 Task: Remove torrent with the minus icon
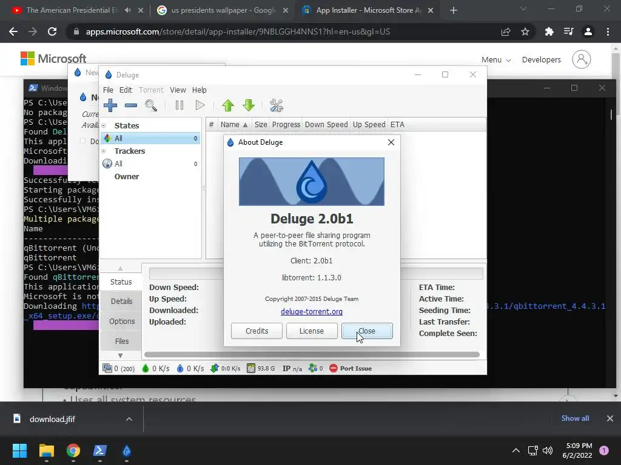(x=131, y=105)
